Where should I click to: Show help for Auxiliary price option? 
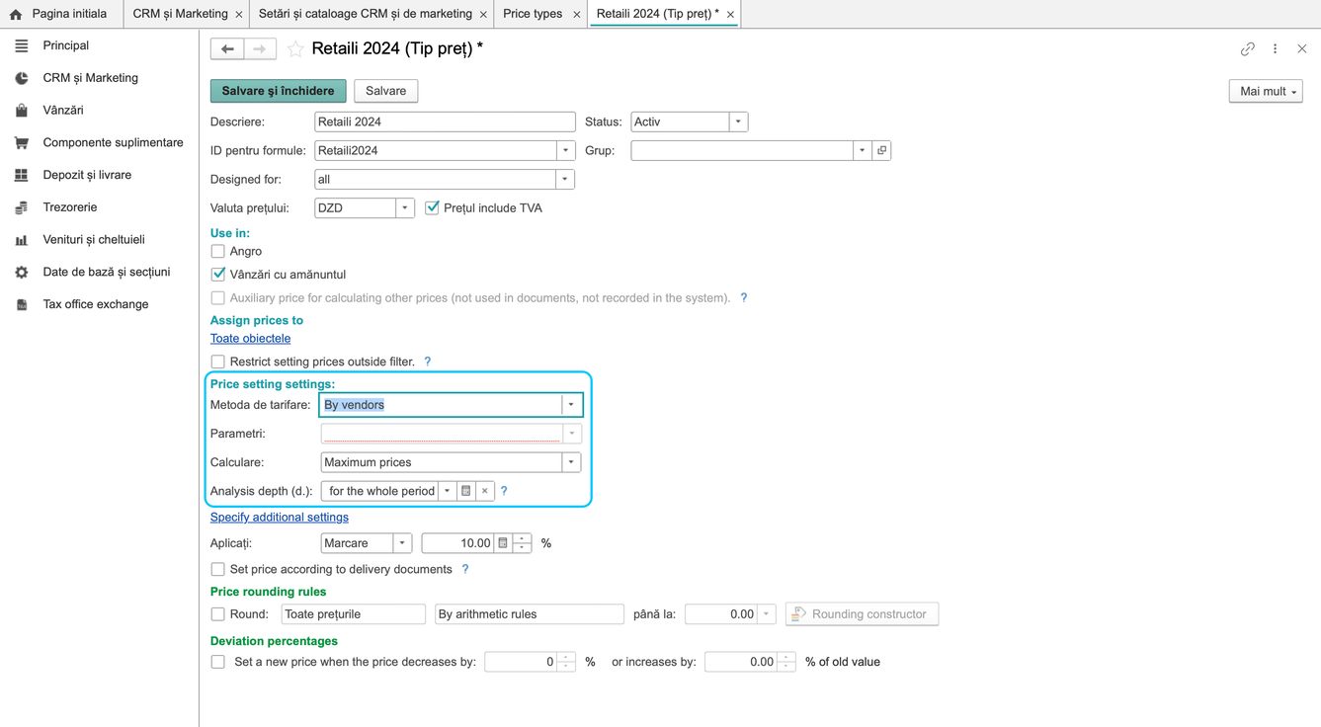(744, 297)
